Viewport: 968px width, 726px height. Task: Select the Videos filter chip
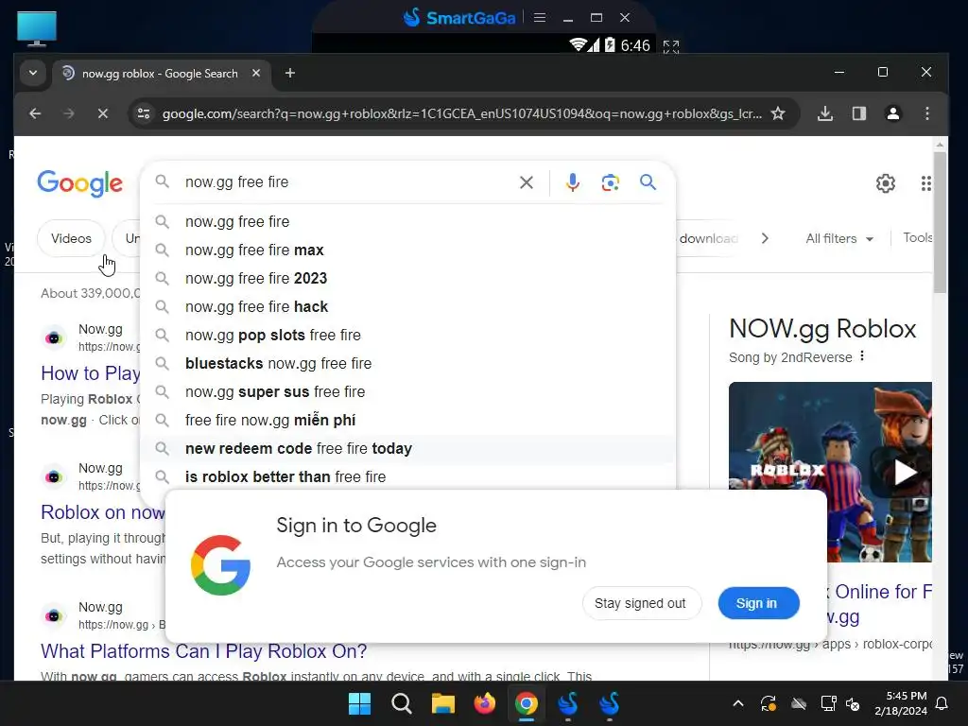[71, 238]
